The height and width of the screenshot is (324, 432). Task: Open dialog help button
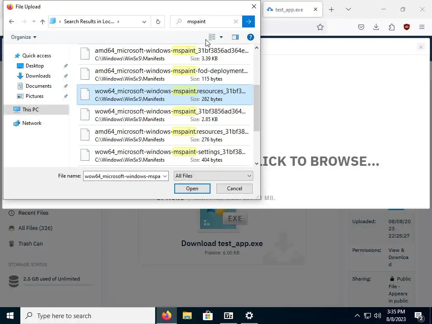[x=250, y=37]
